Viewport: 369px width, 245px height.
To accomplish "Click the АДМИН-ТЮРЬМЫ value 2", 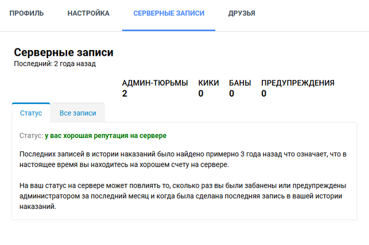I will [x=125, y=93].
